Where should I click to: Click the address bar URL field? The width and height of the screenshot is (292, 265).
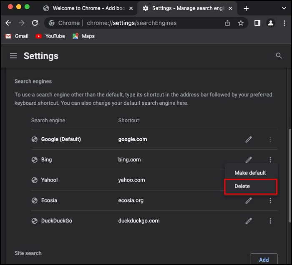pos(138,23)
